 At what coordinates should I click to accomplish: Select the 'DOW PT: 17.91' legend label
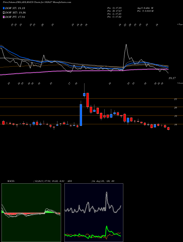[15, 17]
